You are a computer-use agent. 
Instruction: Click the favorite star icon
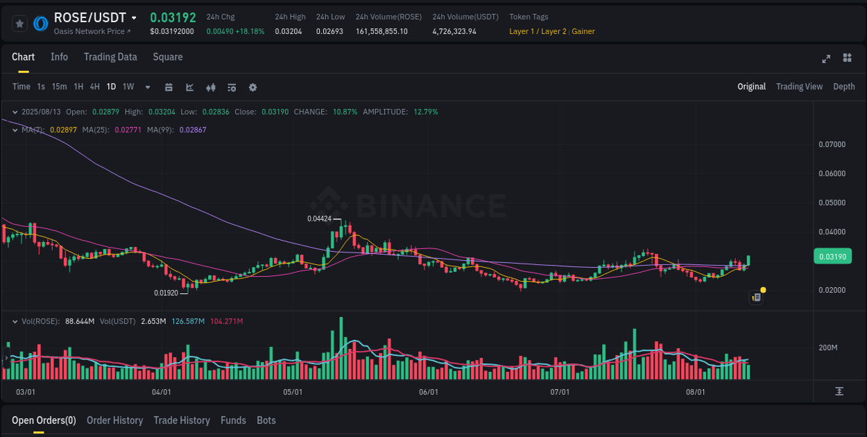pos(19,24)
